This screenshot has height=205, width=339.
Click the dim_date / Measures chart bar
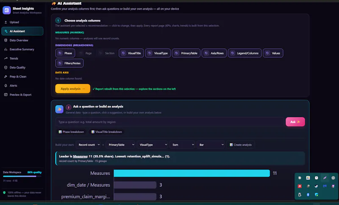(135, 185)
